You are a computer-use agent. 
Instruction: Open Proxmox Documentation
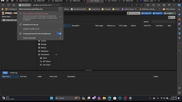pyautogui.click(x=134, y=13)
